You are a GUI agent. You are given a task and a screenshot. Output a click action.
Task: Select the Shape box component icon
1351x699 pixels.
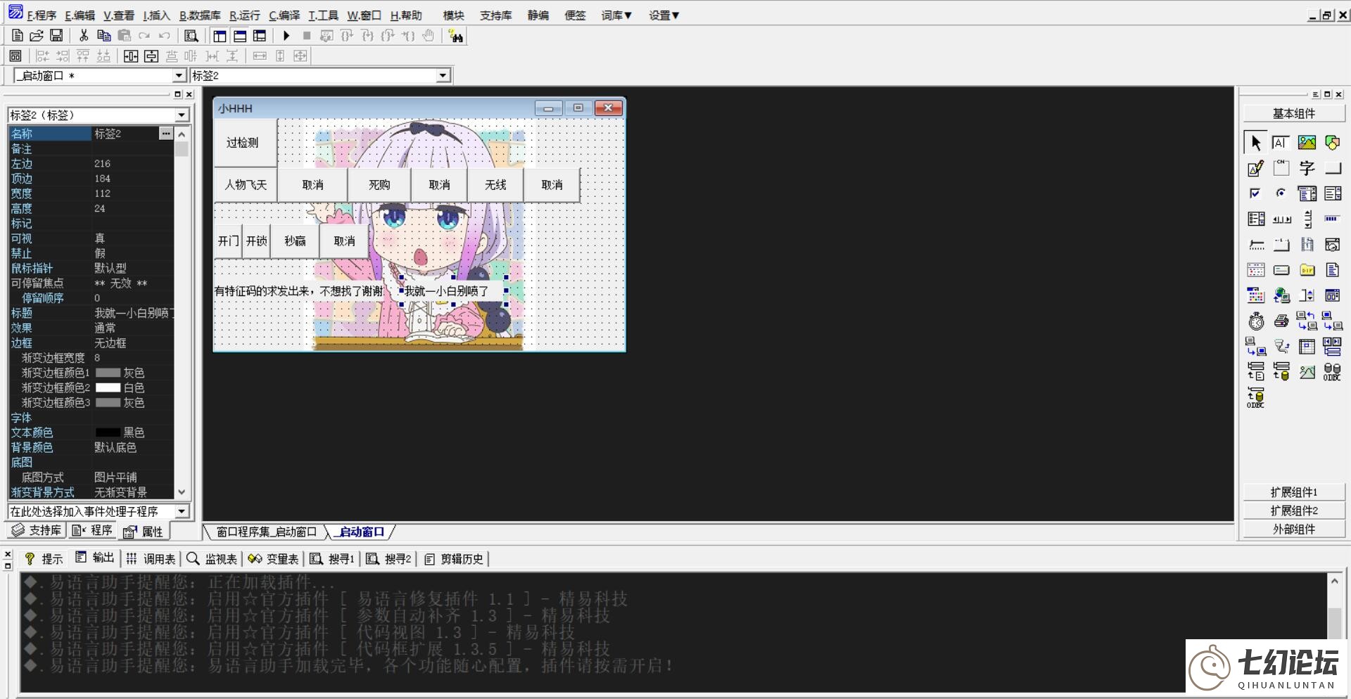tap(1332, 143)
